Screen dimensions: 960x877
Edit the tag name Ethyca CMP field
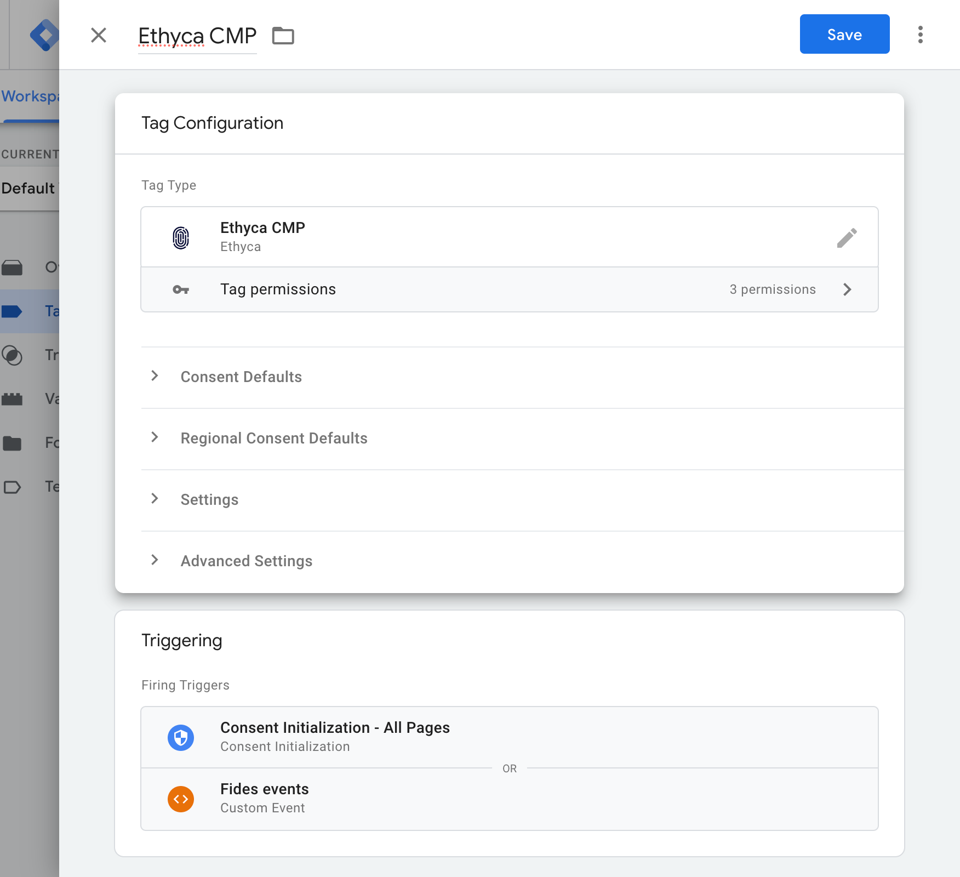[197, 36]
